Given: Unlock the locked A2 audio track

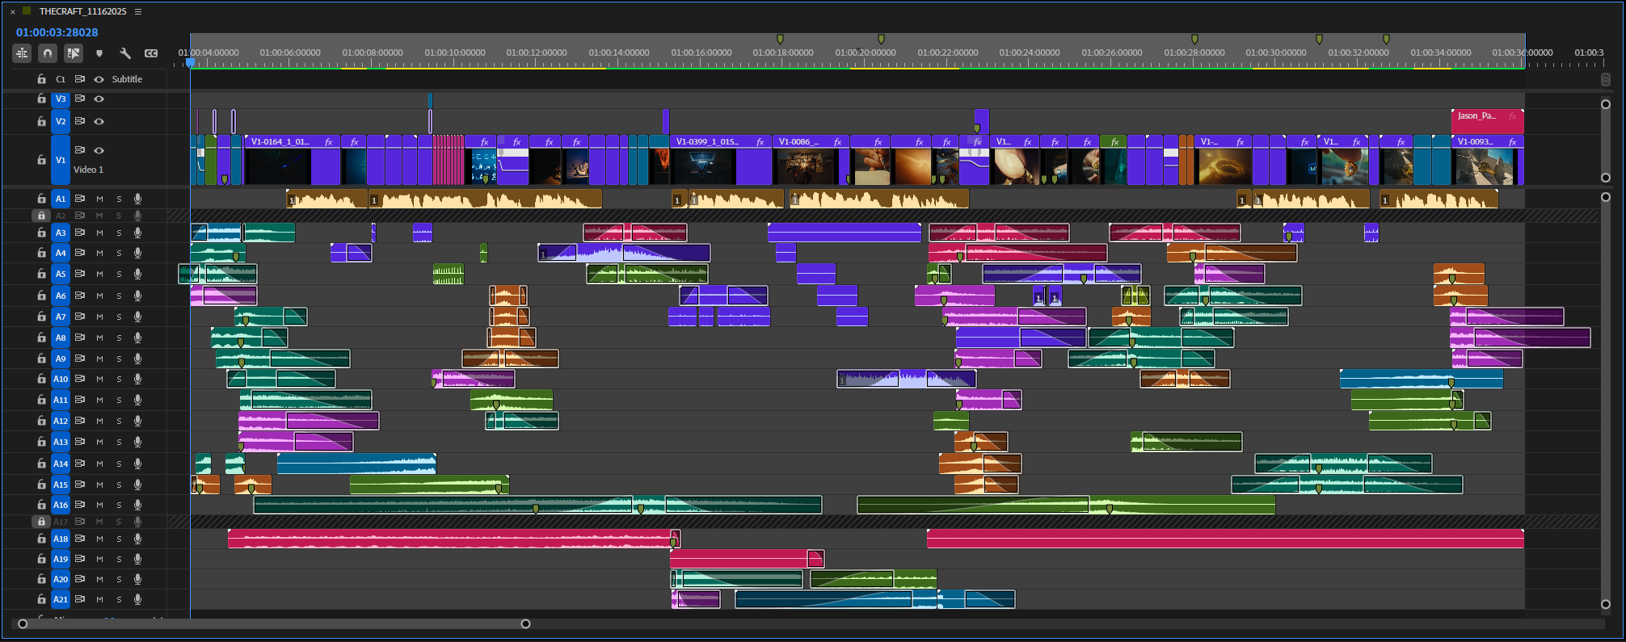Looking at the screenshot, I should pyautogui.click(x=40, y=216).
